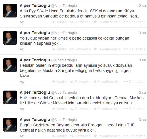This screenshot has width=147, height=139.
Task: Reply to the SSK yi dolandiran tweet
Action: (x=59, y=22)
